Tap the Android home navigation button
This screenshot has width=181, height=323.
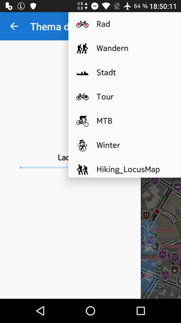90,311
